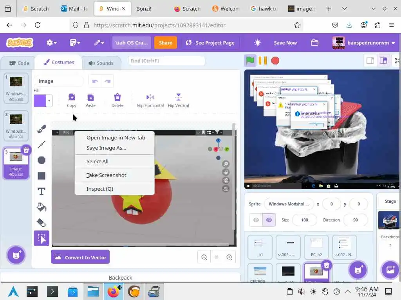Click See Project Page button
Image resolution: width=401 pixels, height=300 pixels.
210,43
